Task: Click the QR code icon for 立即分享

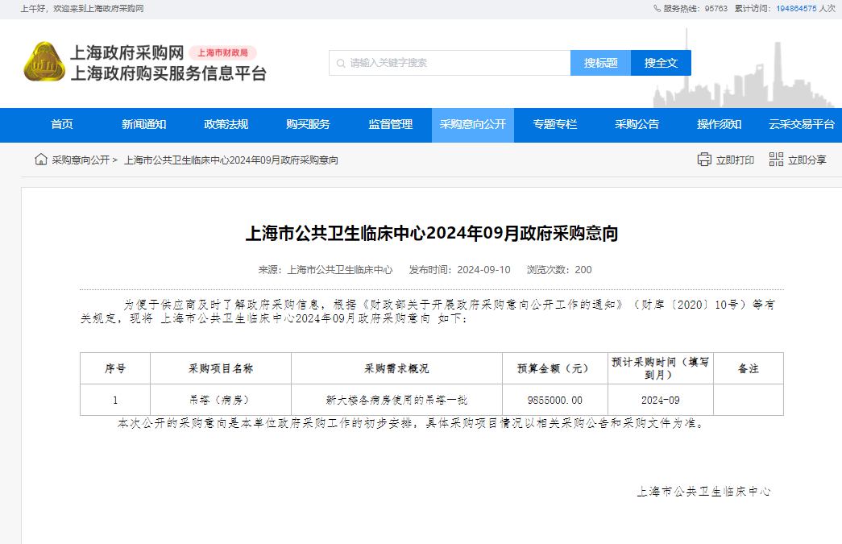Action: pyautogui.click(x=776, y=160)
